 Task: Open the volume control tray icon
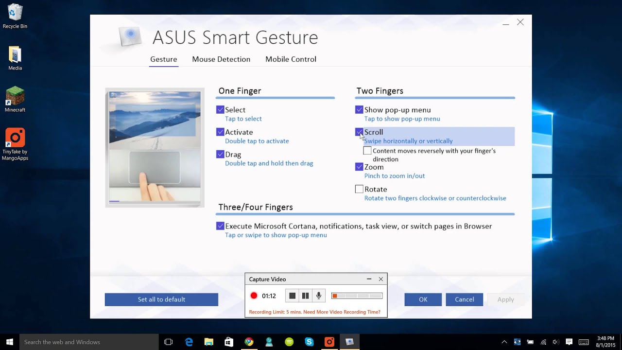tap(555, 342)
